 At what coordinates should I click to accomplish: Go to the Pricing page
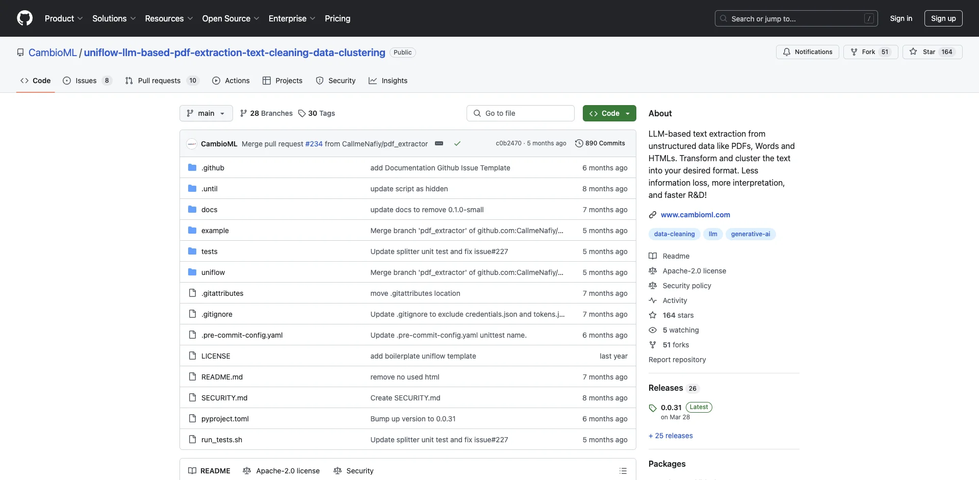click(338, 18)
